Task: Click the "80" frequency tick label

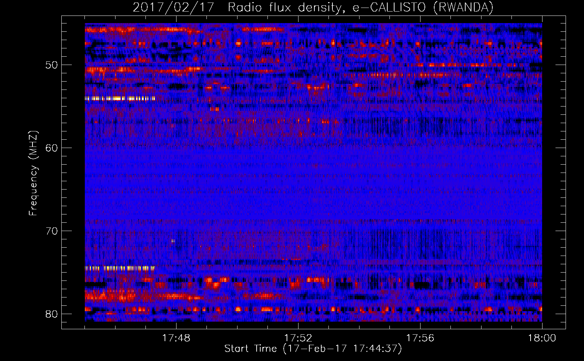Action: pos(52,314)
